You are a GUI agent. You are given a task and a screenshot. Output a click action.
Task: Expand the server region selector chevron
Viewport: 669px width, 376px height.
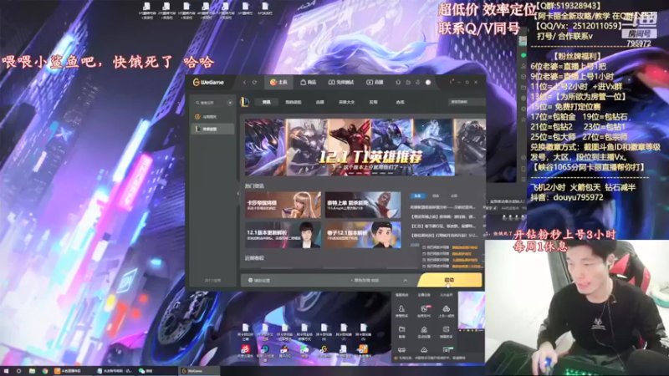406,281
